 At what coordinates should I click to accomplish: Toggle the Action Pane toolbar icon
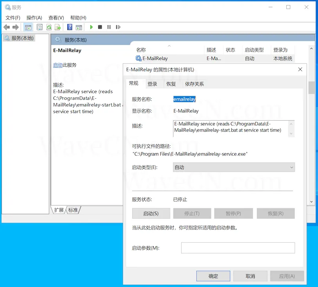(79, 27)
